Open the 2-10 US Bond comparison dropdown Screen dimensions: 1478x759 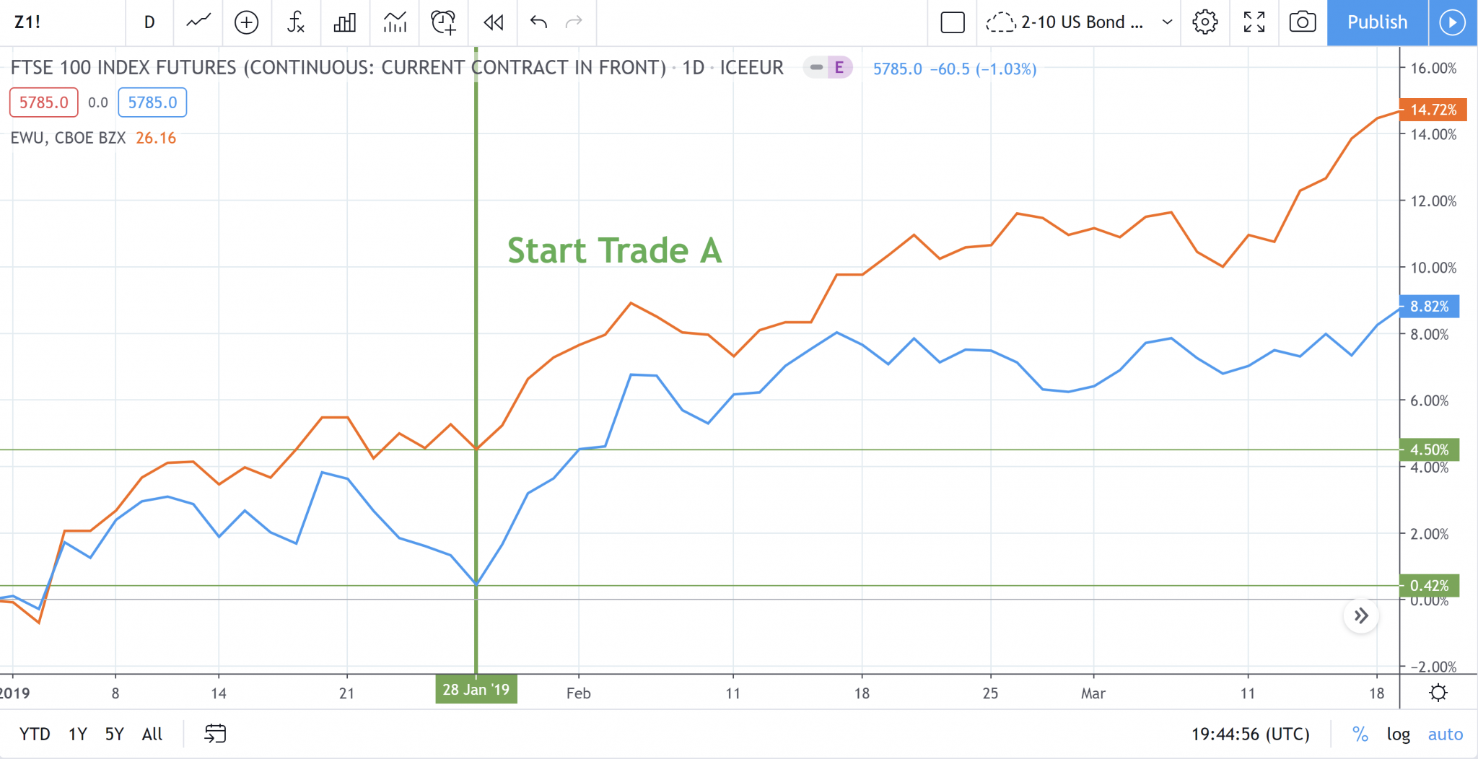(1080, 22)
